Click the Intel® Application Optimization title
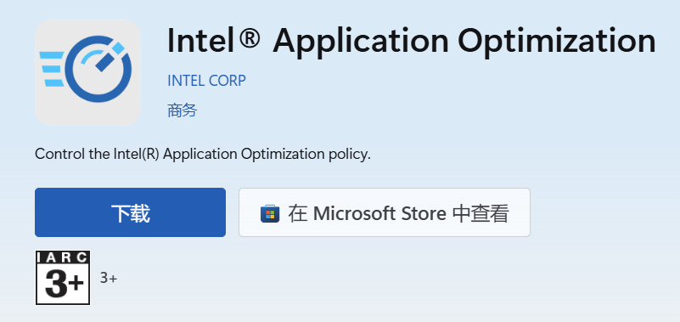 [411, 42]
